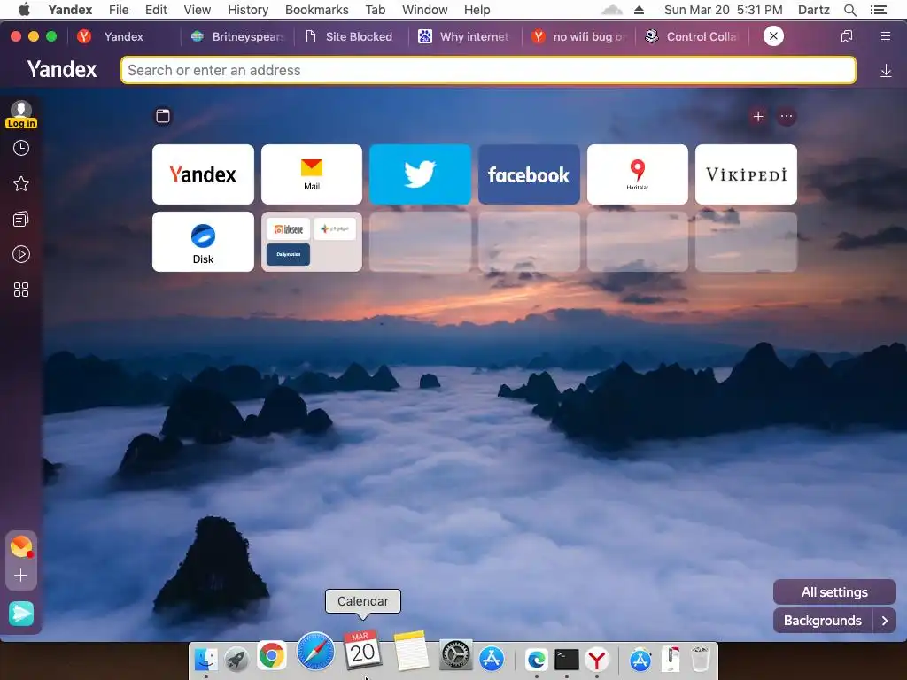Open Yandex Mail icon in sidebar
907x680 pixels.
click(x=21, y=545)
